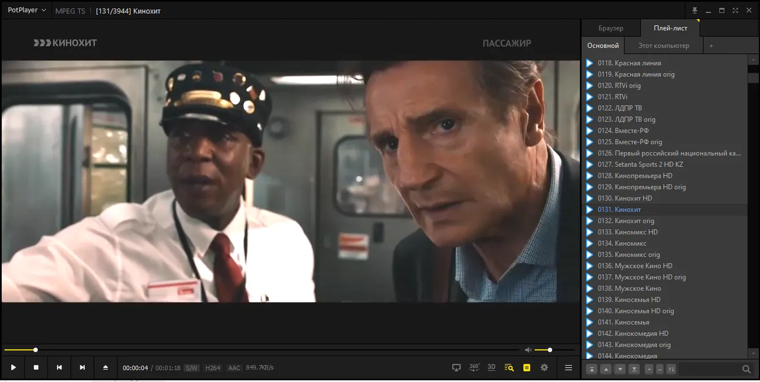Click the video seek bar
Image resolution: width=760 pixels, height=382 pixels.
point(263,350)
